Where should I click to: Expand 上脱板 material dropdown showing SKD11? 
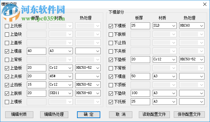[x=61, y=93]
